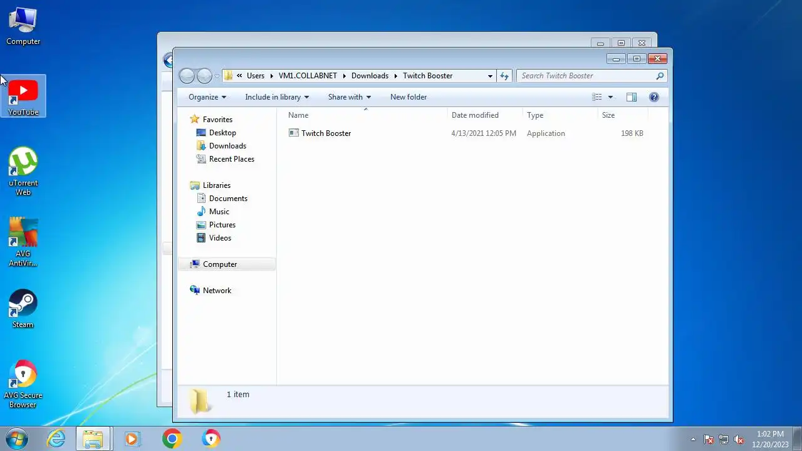
Task: Open the recent pages dropdown arrow
Action: coord(217,76)
